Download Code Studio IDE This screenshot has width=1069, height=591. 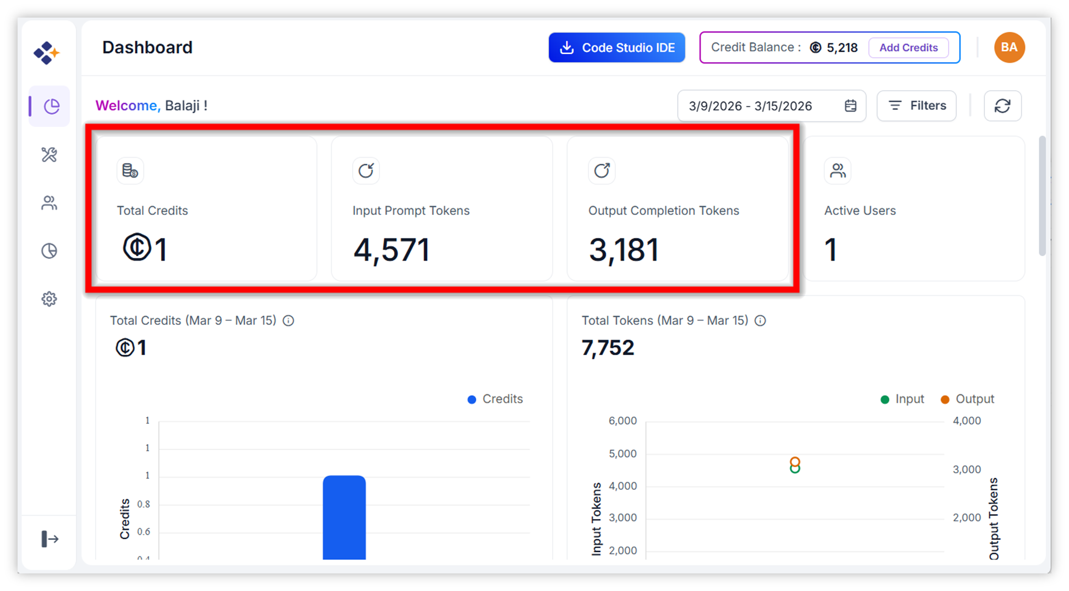point(616,48)
